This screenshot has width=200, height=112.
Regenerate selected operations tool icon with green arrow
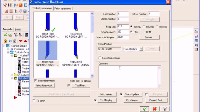click(x=16, y=35)
